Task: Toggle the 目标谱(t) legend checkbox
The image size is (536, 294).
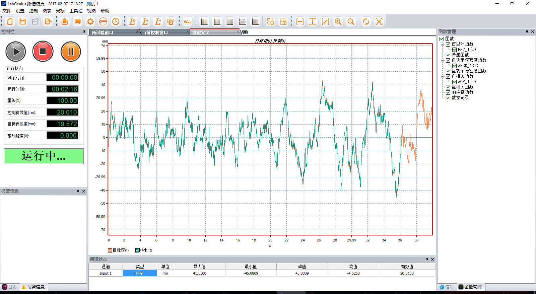Action: 110,250
